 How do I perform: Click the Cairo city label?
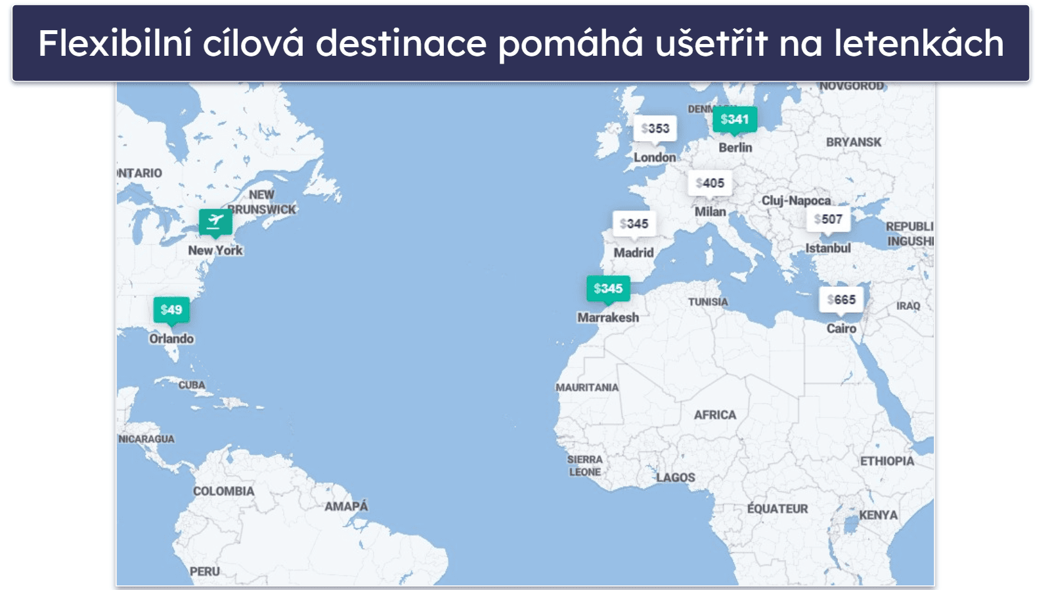841,329
